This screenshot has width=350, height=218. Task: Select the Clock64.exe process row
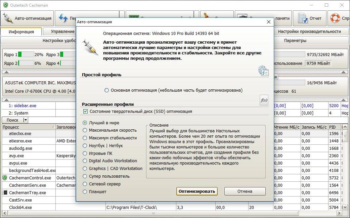[x=20, y=207]
